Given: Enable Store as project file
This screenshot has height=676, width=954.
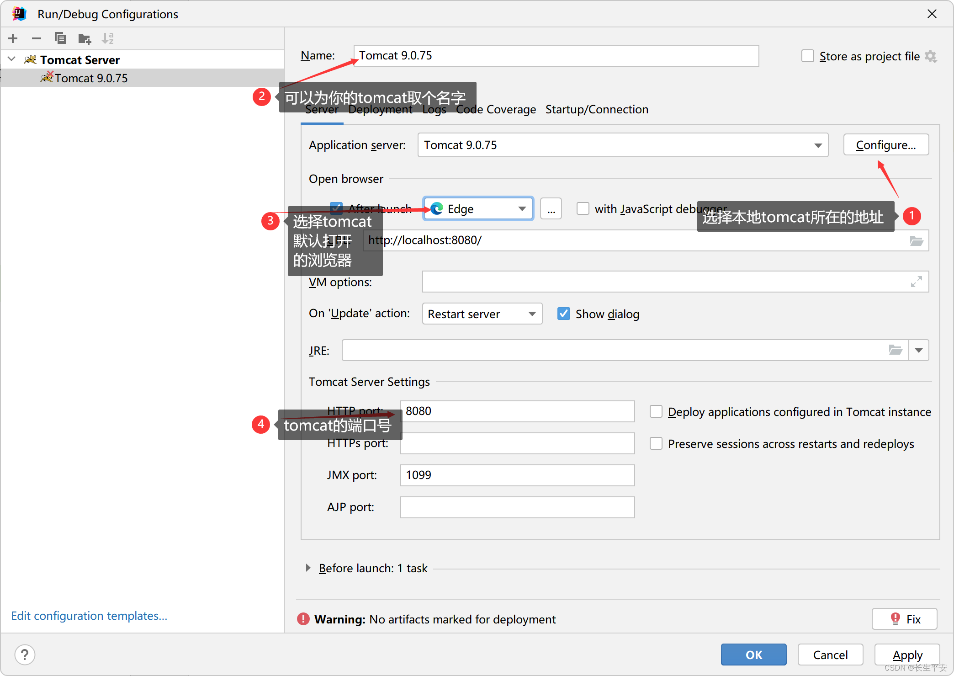Looking at the screenshot, I should tap(808, 56).
